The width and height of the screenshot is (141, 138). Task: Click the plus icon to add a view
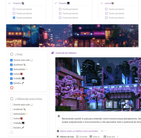click(118, 136)
